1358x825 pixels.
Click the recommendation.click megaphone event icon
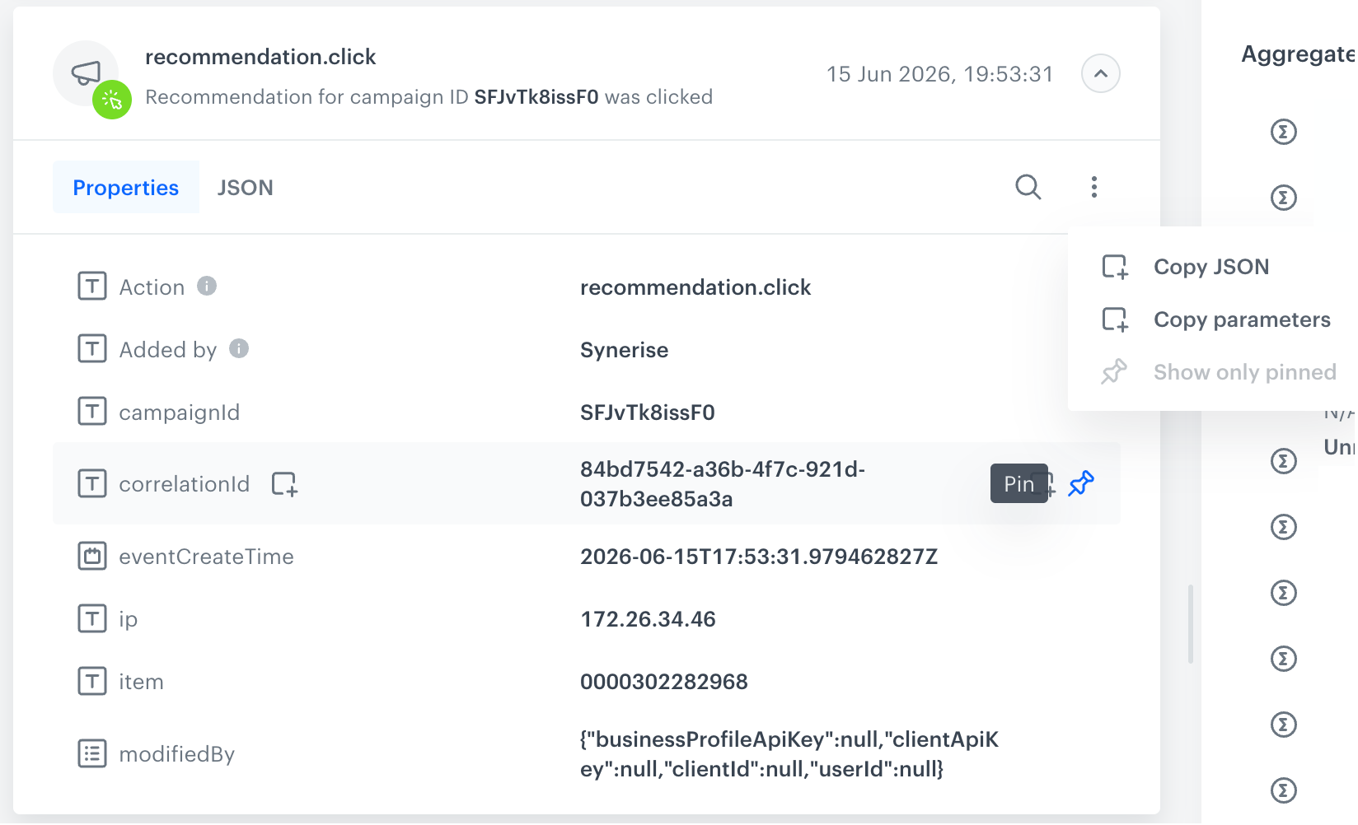[86, 73]
